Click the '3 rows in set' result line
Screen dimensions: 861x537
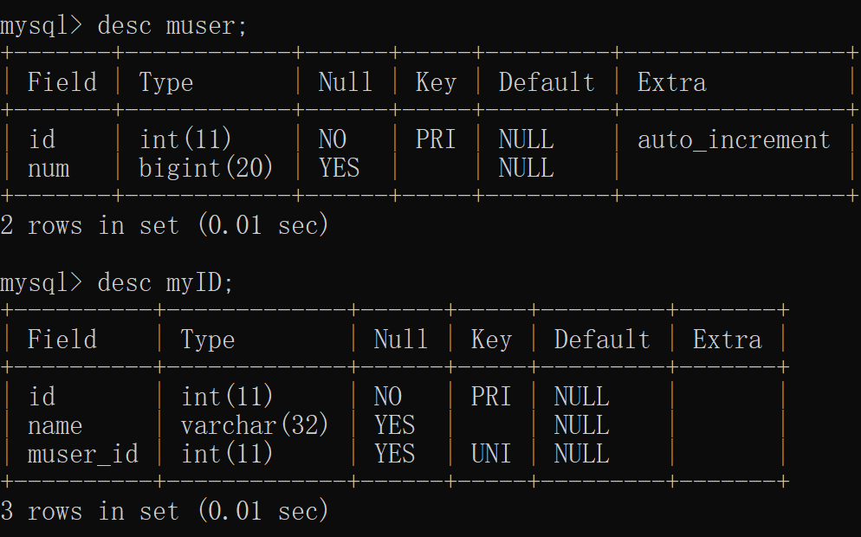pos(165,511)
